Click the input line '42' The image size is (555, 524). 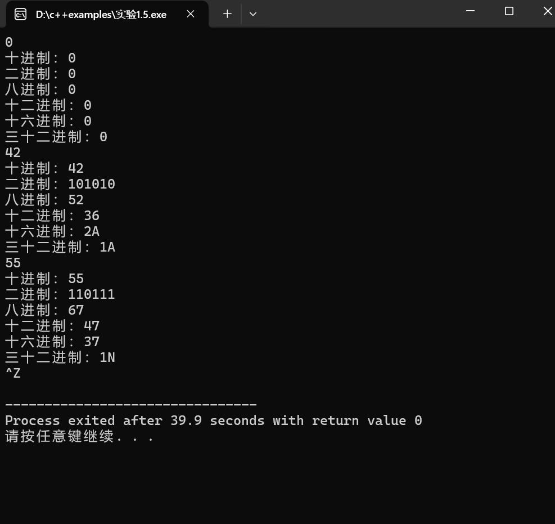coord(13,153)
